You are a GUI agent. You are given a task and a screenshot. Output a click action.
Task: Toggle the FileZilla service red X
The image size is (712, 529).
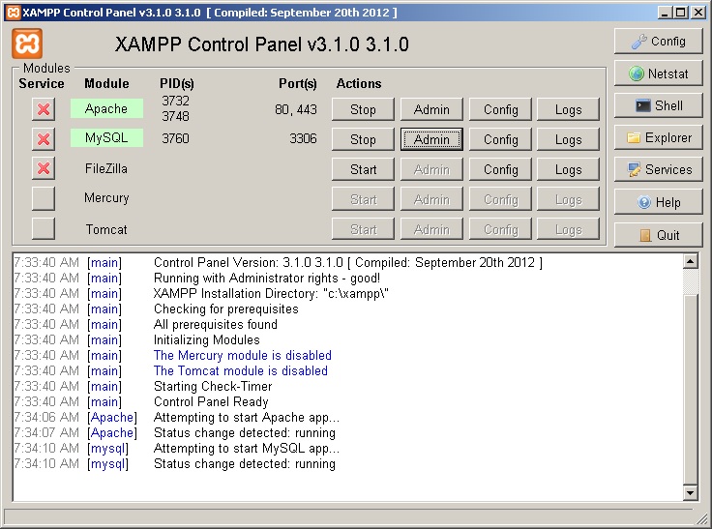point(44,168)
